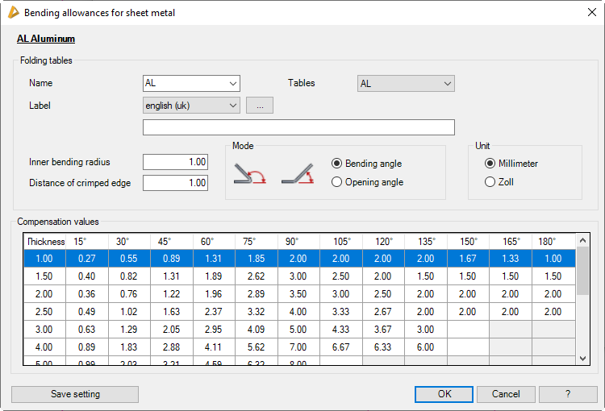
Task: Select the Bending angle radio button
Action: (337, 164)
